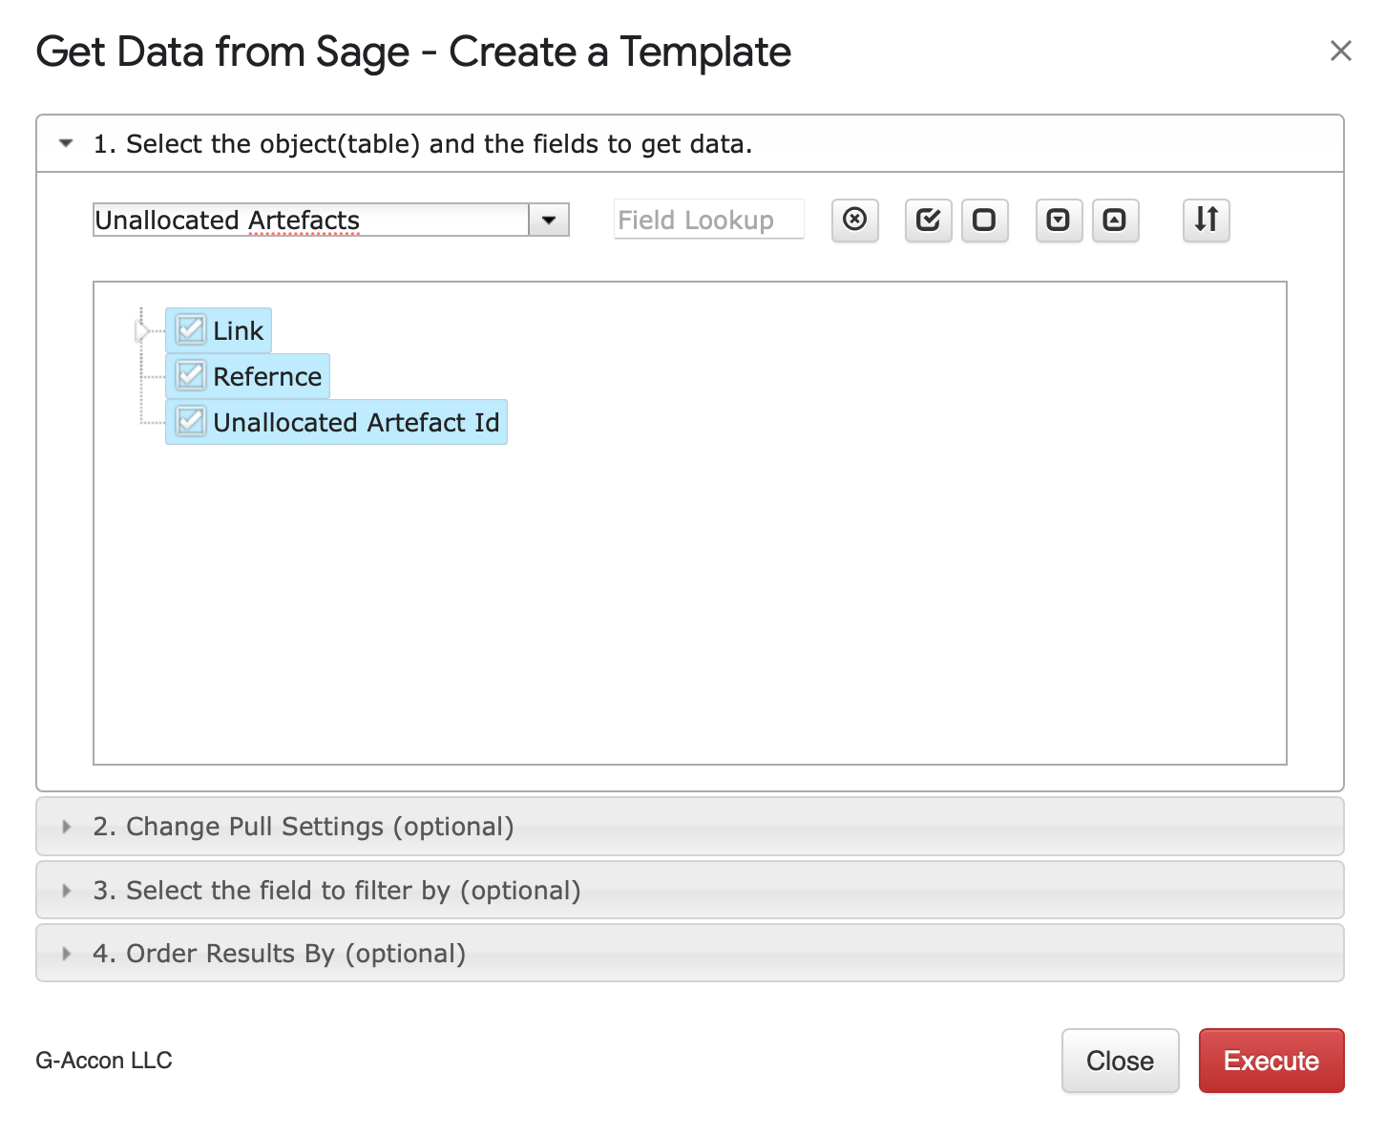Click the Close button
This screenshot has width=1386, height=1136.
(1120, 1061)
